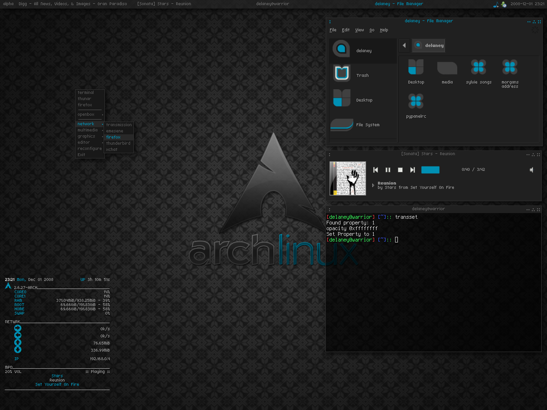Expand the Reunion song info triangle
The height and width of the screenshot is (410, 547).
click(373, 185)
